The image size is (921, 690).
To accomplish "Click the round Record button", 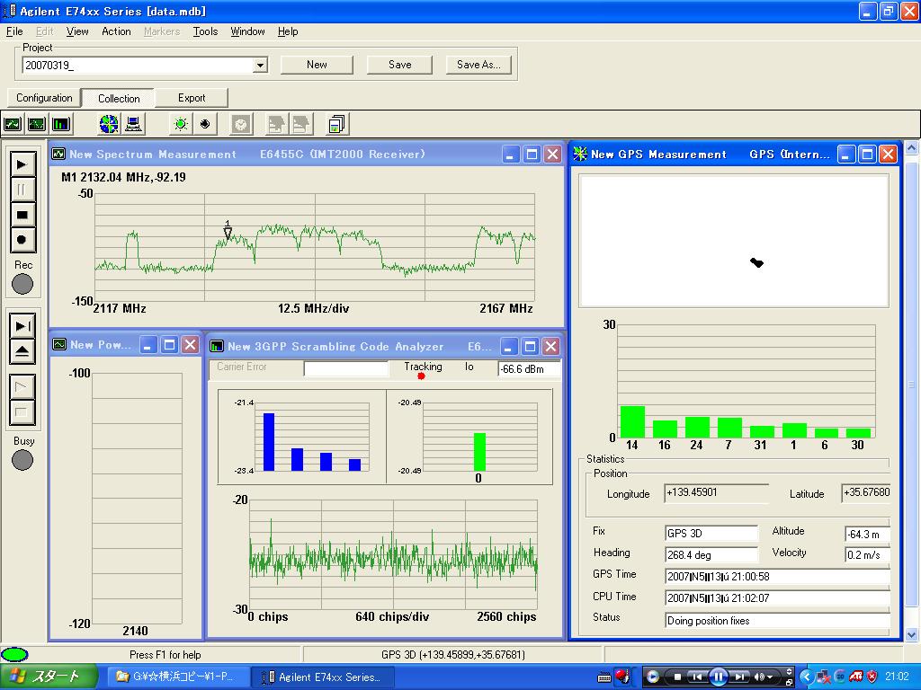I will coord(22,240).
